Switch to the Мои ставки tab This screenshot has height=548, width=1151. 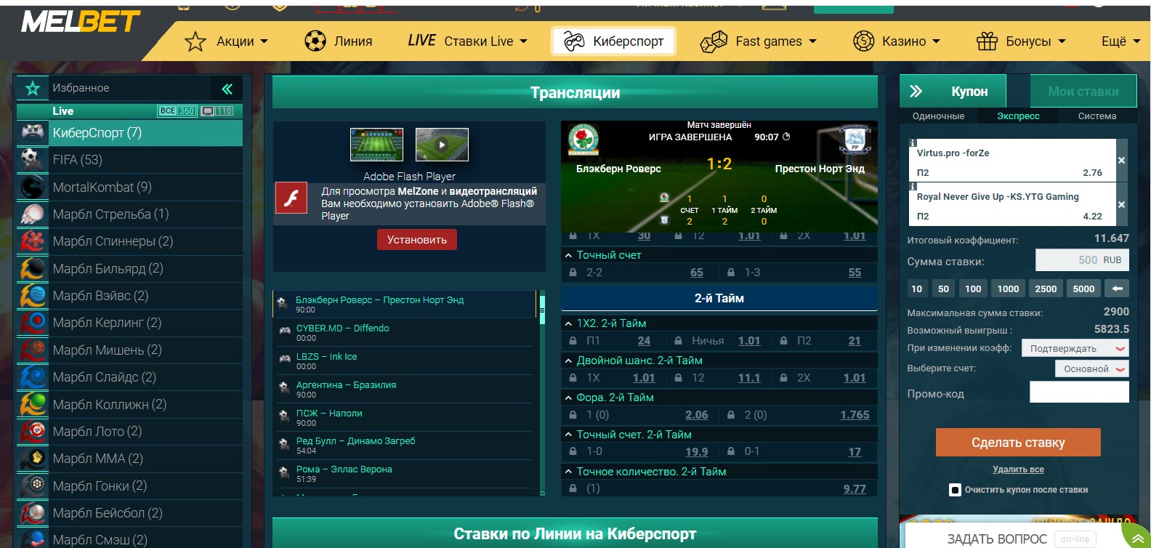1083,92
